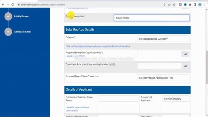
Task: Click existing installed solar capacity input field
Action: pos(159,66)
